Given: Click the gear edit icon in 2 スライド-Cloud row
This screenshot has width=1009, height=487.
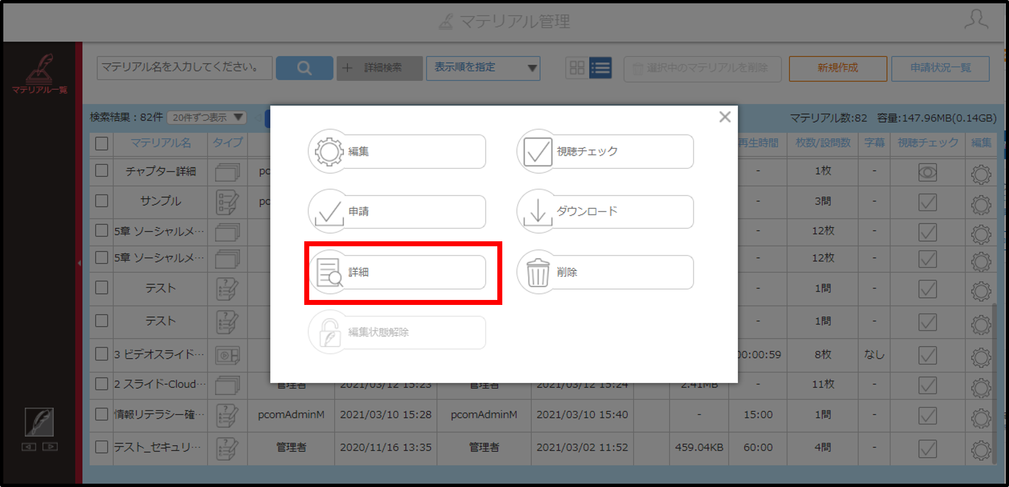Looking at the screenshot, I should coord(981,387).
